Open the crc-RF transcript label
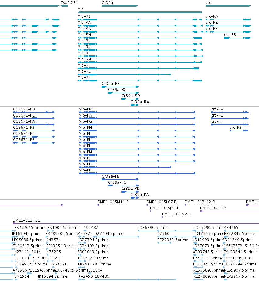This screenshot has height=281, width=259. 212,29
